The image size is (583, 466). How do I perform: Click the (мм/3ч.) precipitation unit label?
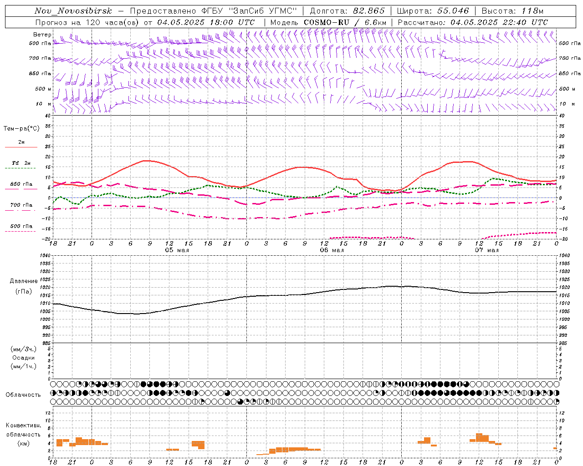click(24, 349)
